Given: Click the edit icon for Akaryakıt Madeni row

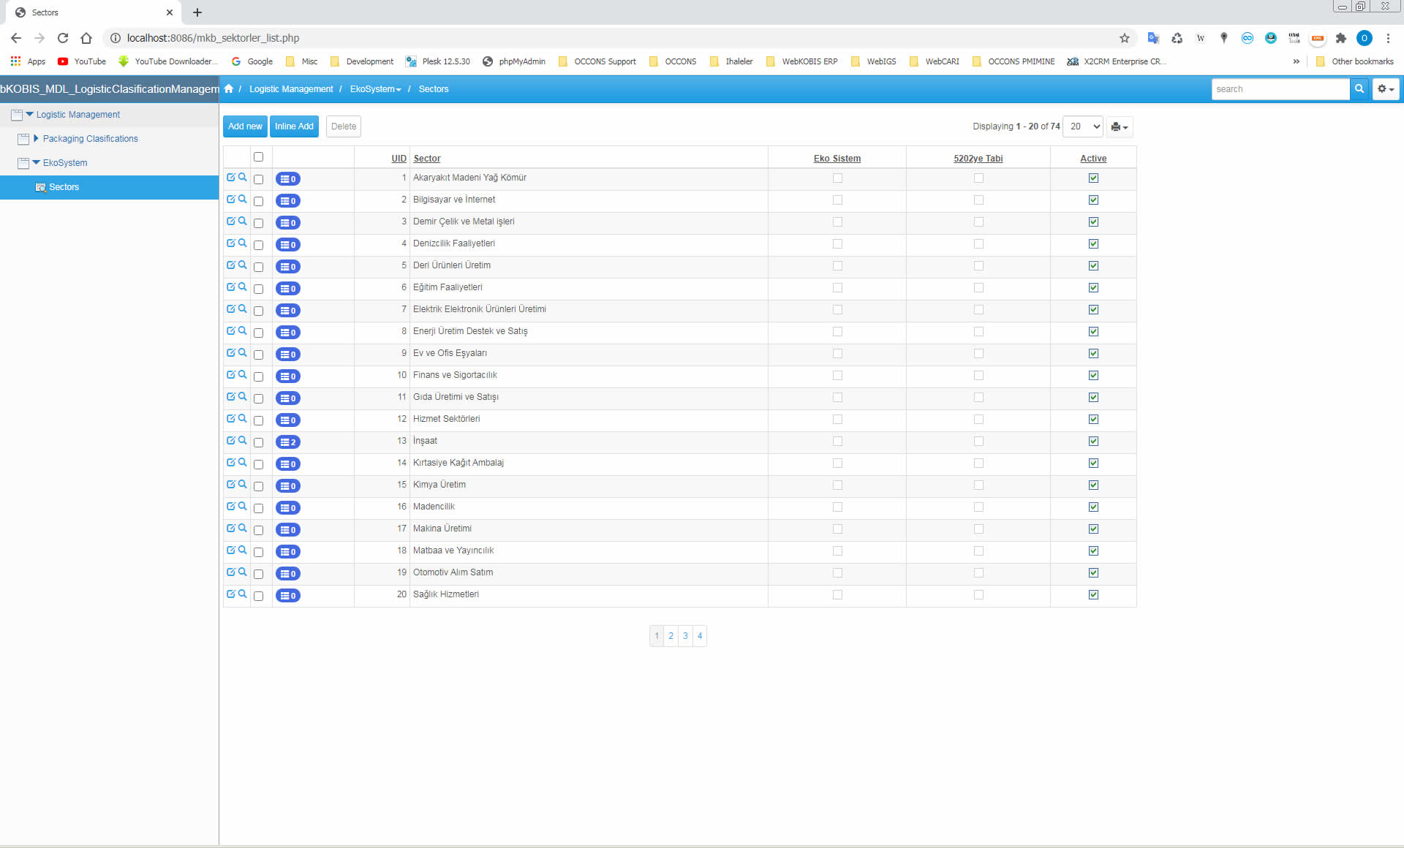Looking at the screenshot, I should [230, 178].
